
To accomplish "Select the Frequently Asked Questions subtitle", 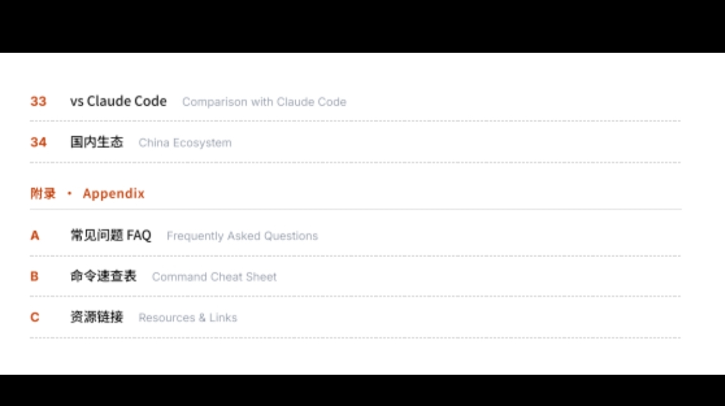I will pos(242,236).
